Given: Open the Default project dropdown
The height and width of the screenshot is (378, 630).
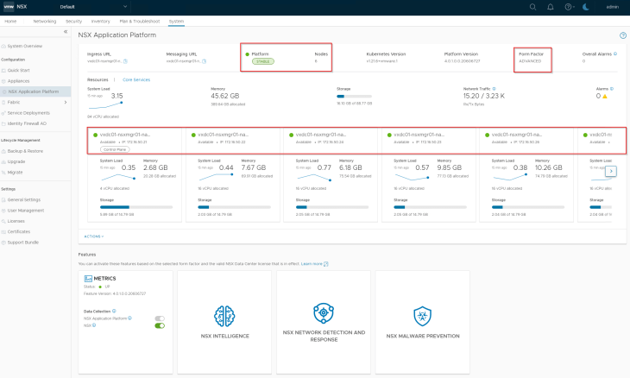Looking at the screenshot, I should [x=93, y=7].
